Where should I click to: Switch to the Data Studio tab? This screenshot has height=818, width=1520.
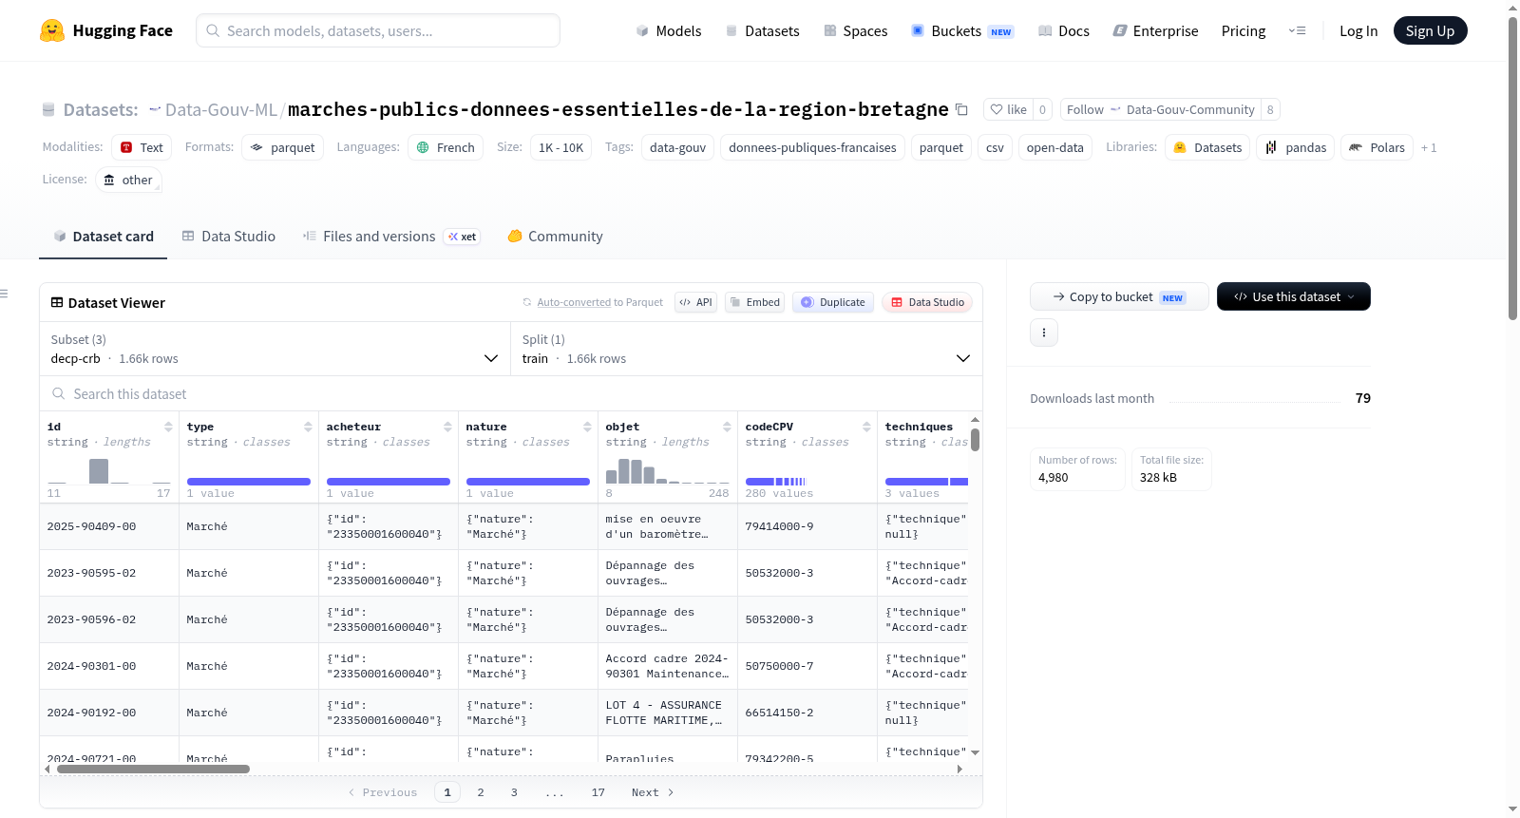point(229,237)
